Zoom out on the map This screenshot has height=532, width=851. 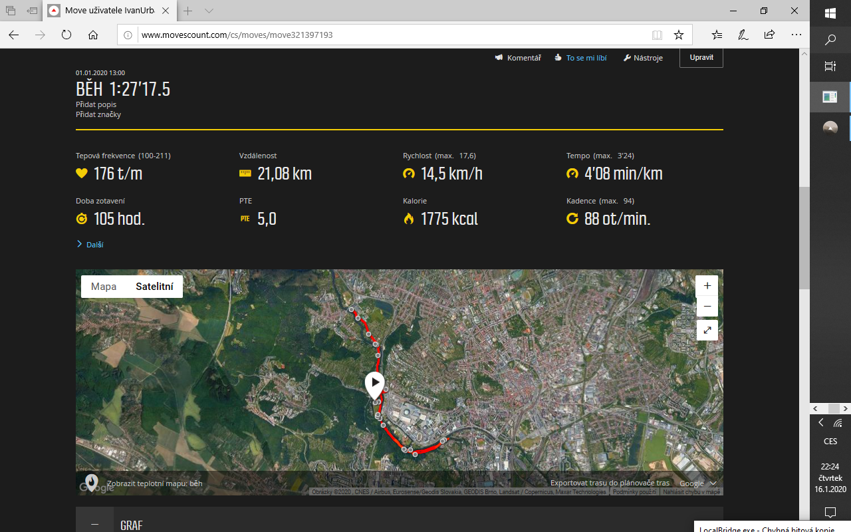coord(707,307)
